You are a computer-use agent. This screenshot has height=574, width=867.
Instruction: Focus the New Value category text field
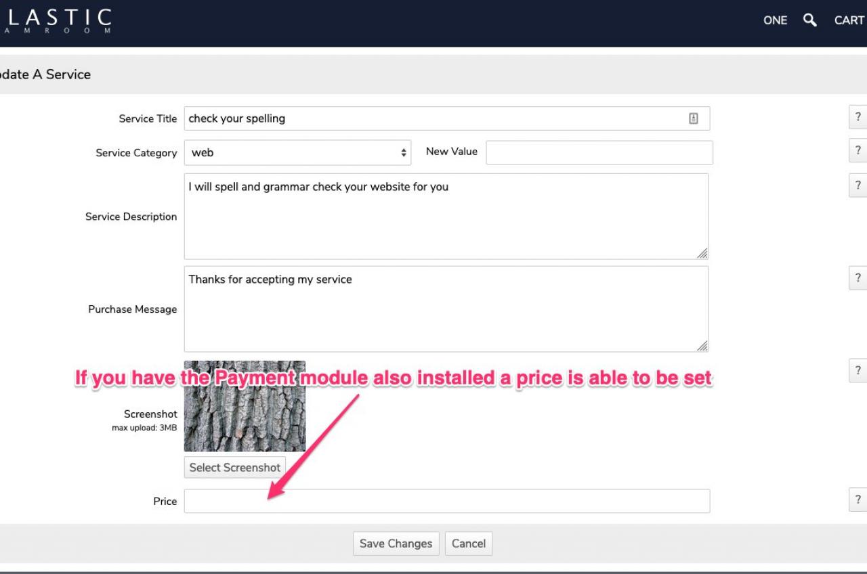point(599,153)
